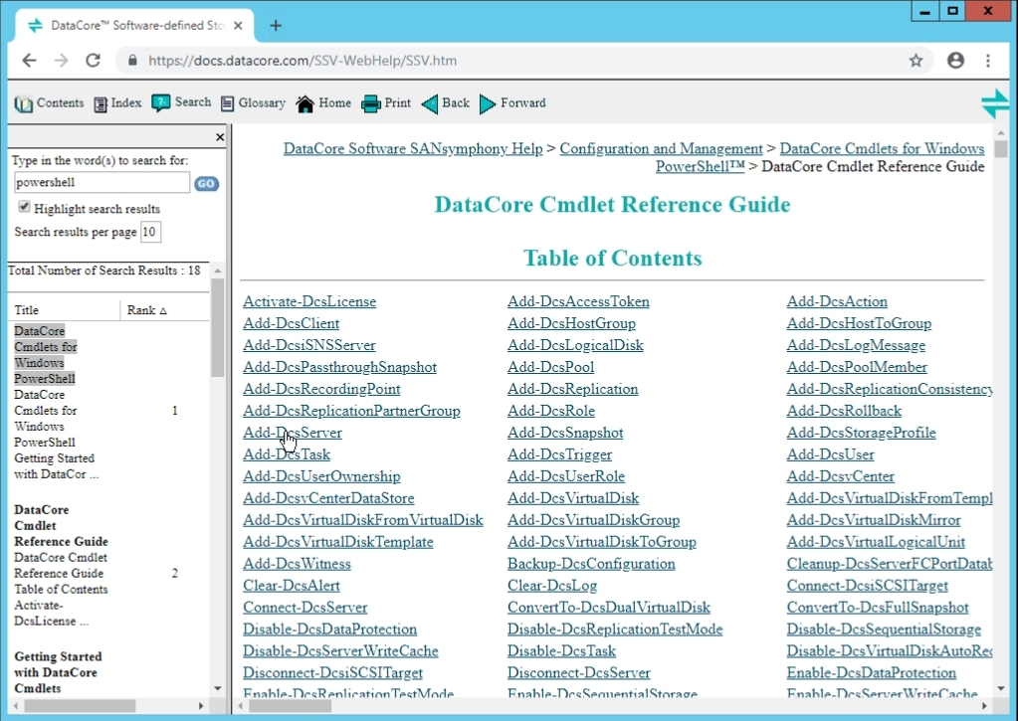The width and height of the screenshot is (1018, 721).
Task: Open the Disconnect-DcsiSCSITarget link
Action: point(332,672)
